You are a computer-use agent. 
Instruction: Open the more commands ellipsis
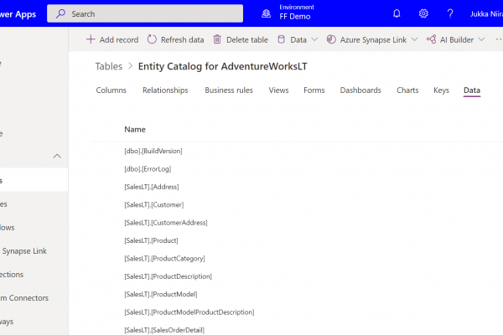point(499,39)
